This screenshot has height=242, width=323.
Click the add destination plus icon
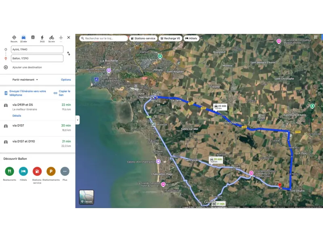pyautogui.click(x=6, y=67)
